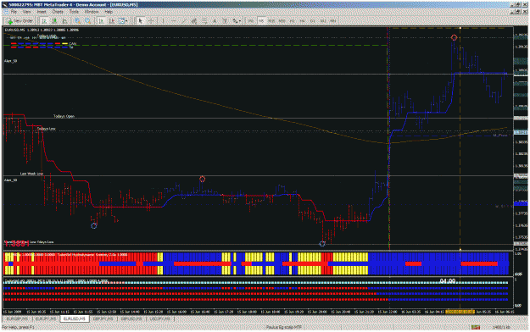530x332 pixels.
Task: Switch chart to line chart mode
Action: (64, 21)
